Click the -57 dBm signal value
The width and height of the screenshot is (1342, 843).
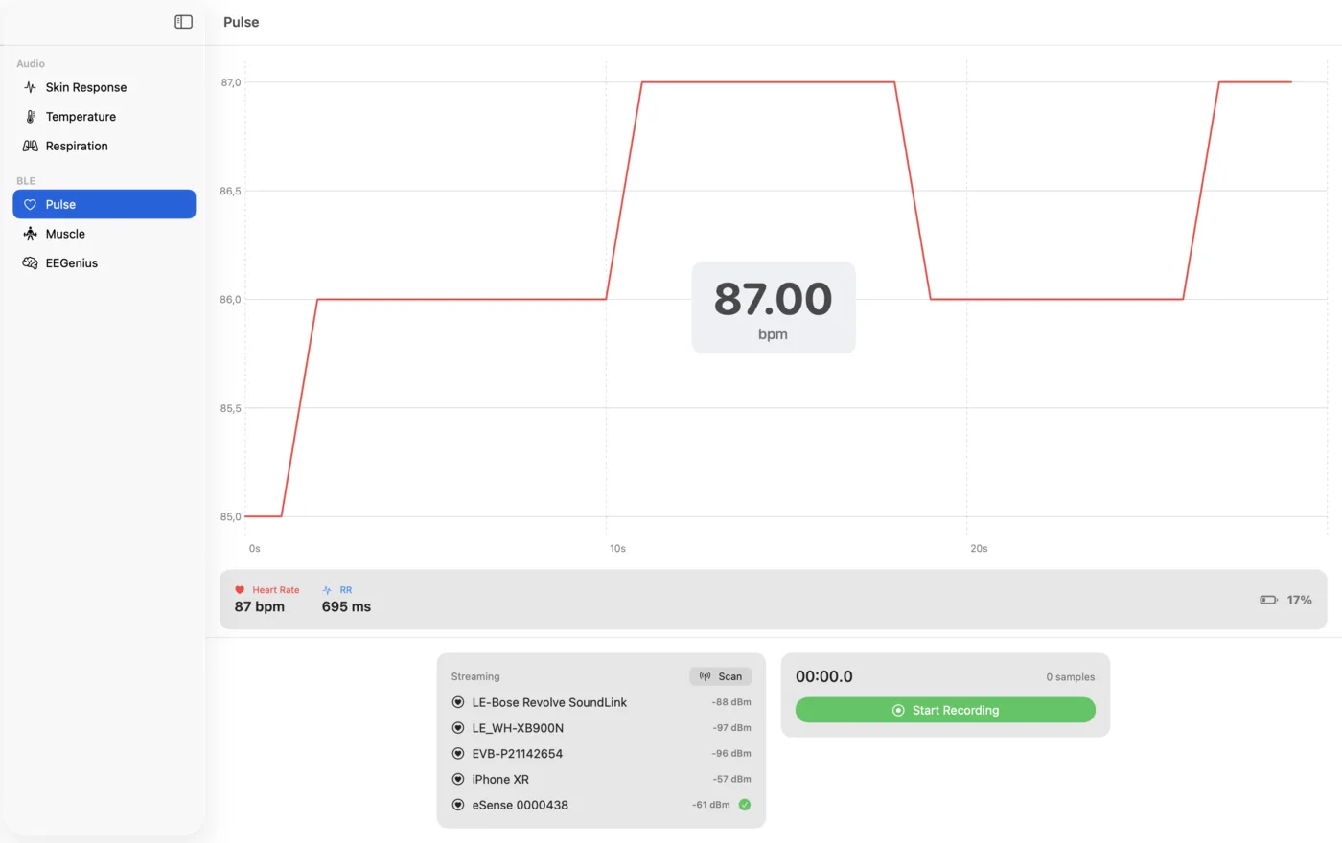pos(731,779)
